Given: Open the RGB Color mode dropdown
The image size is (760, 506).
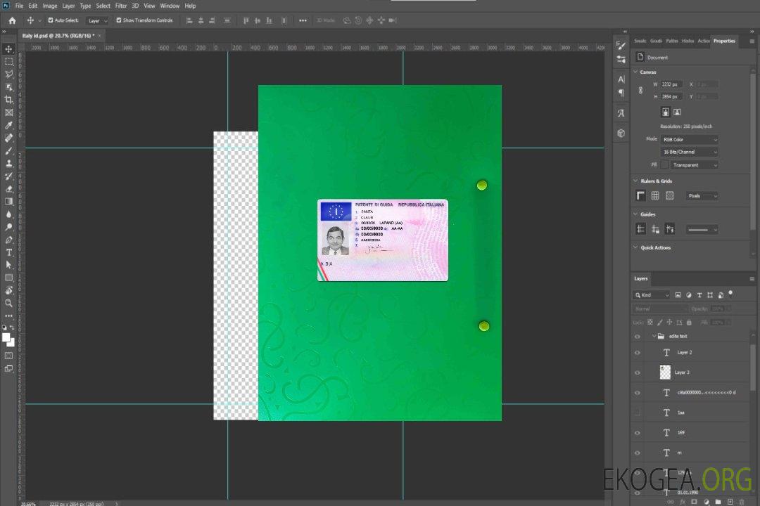Looking at the screenshot, I should [x=689, y=139].
